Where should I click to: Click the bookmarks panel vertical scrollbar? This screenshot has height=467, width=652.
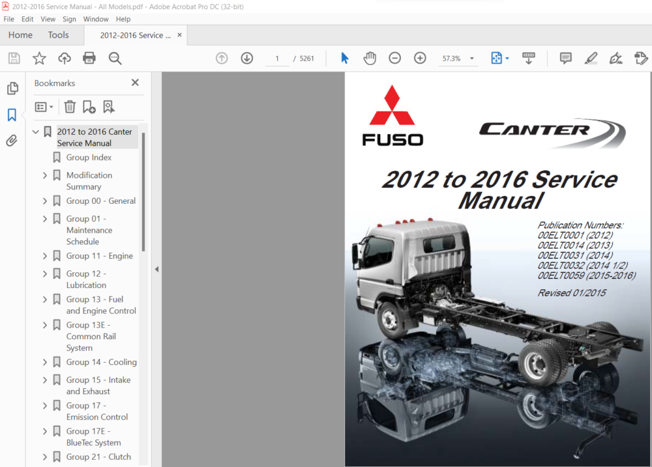143,192
